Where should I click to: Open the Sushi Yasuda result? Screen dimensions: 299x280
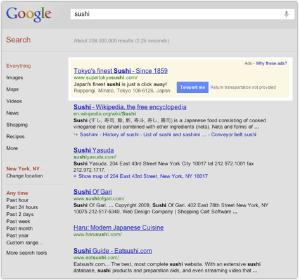click(94, 150)
